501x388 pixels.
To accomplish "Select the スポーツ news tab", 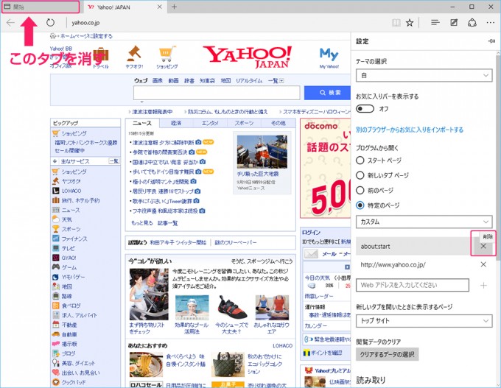I will [244, 123].
